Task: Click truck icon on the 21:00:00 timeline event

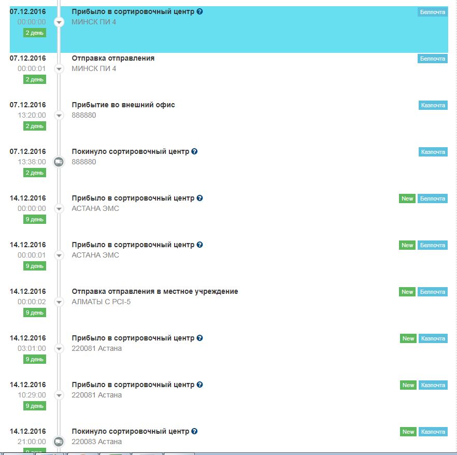Action: pyautogui.click(x=59, y=442)
